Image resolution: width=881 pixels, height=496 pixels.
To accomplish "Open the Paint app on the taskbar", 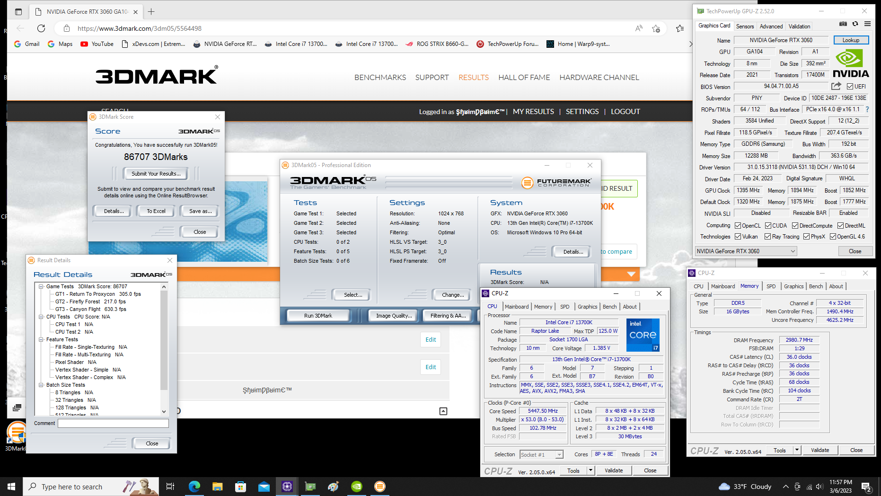I will 333,487.
